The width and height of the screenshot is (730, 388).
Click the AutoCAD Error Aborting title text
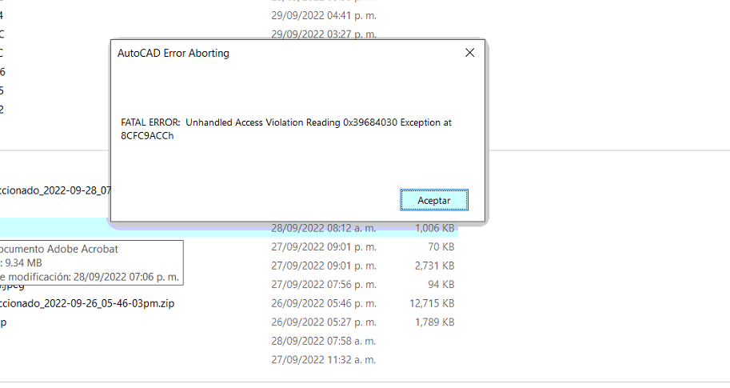pos(174,53)
